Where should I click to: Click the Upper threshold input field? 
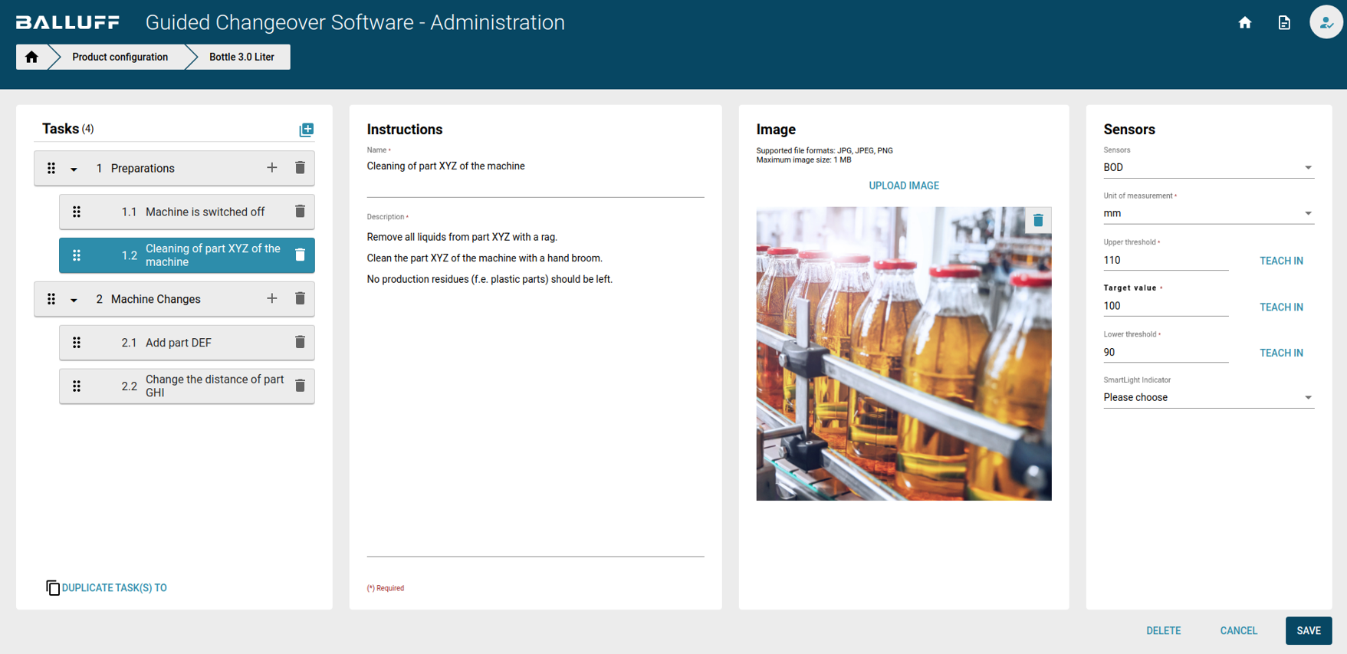click(1165, 261)
